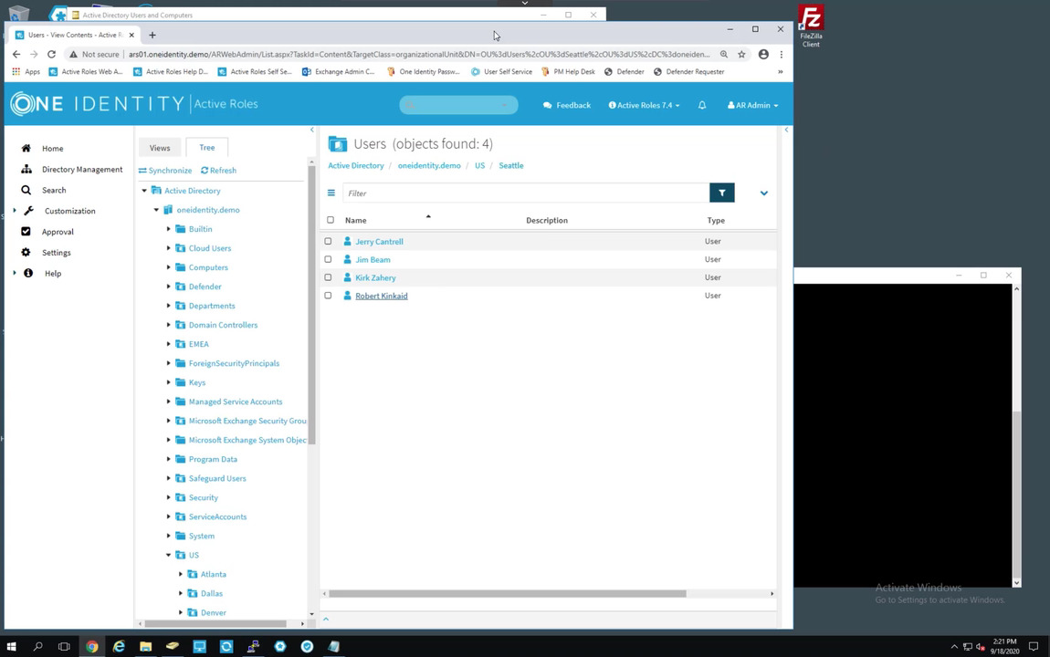Click the filter funnel button

721,193
